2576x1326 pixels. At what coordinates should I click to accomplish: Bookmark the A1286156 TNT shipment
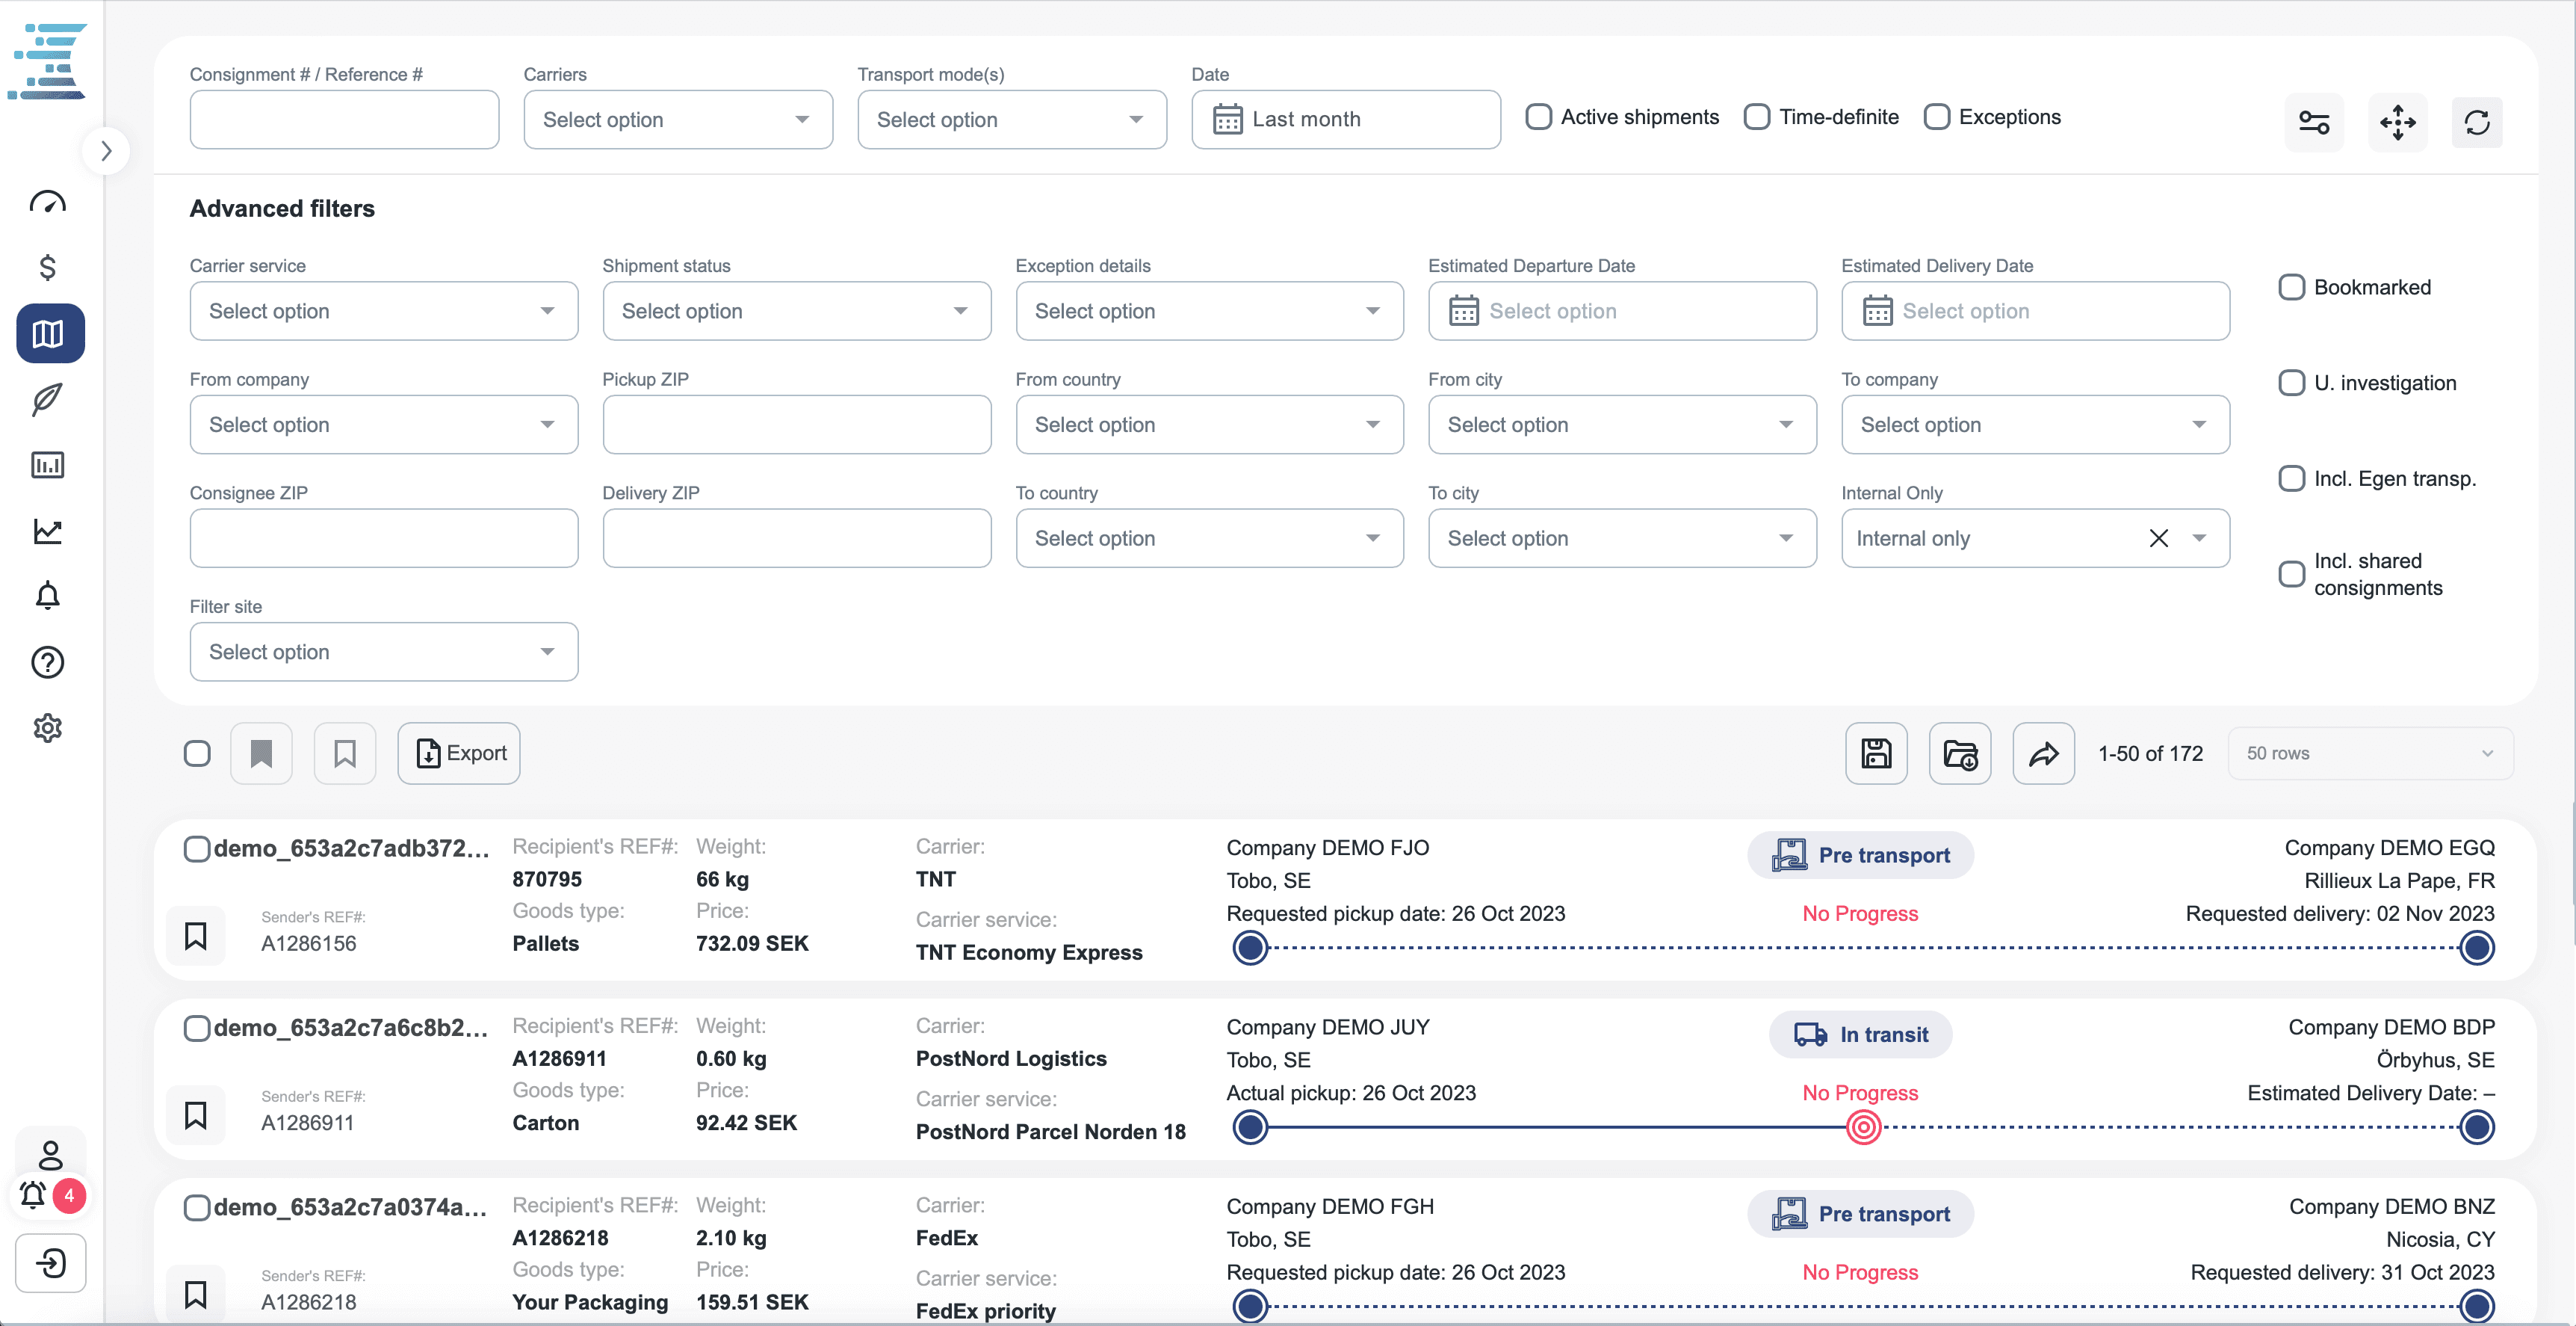[x=196, y=936]
